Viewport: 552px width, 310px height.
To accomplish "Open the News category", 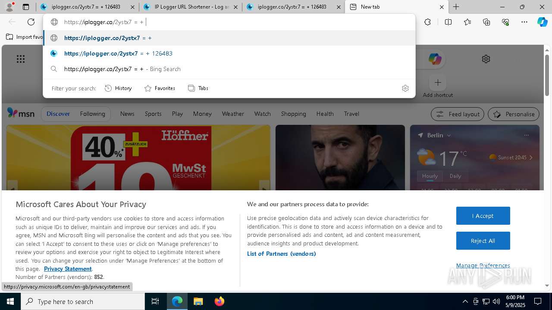I will [x=127, y=114].
